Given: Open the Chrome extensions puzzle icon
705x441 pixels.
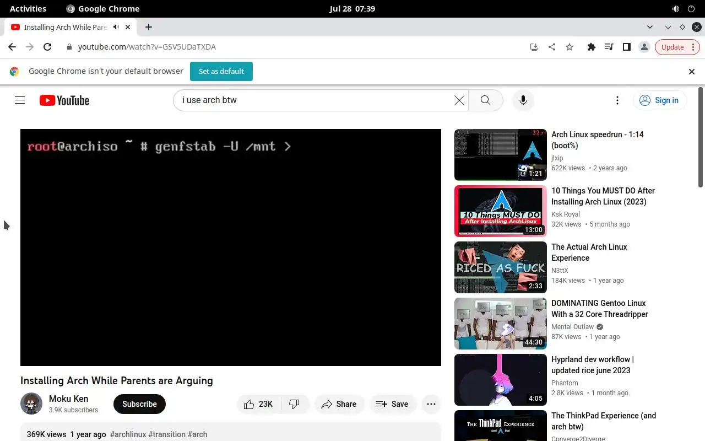Looking at the screenshot, I should (591, 47).
